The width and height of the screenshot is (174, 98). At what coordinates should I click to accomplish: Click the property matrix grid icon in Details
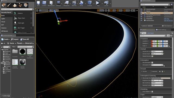coord(168,36)
